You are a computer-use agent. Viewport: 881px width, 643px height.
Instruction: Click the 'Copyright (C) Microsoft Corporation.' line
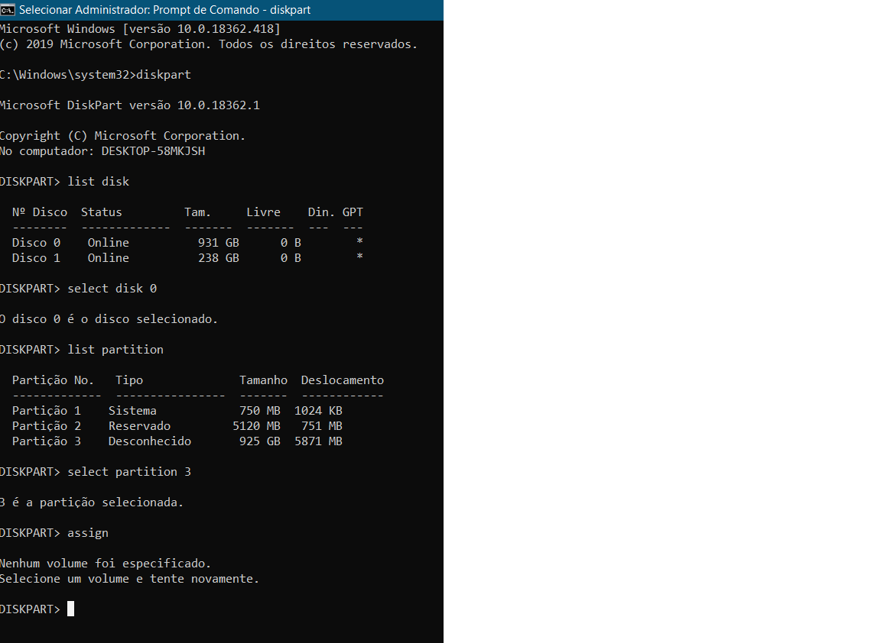[x=122, y=136]
